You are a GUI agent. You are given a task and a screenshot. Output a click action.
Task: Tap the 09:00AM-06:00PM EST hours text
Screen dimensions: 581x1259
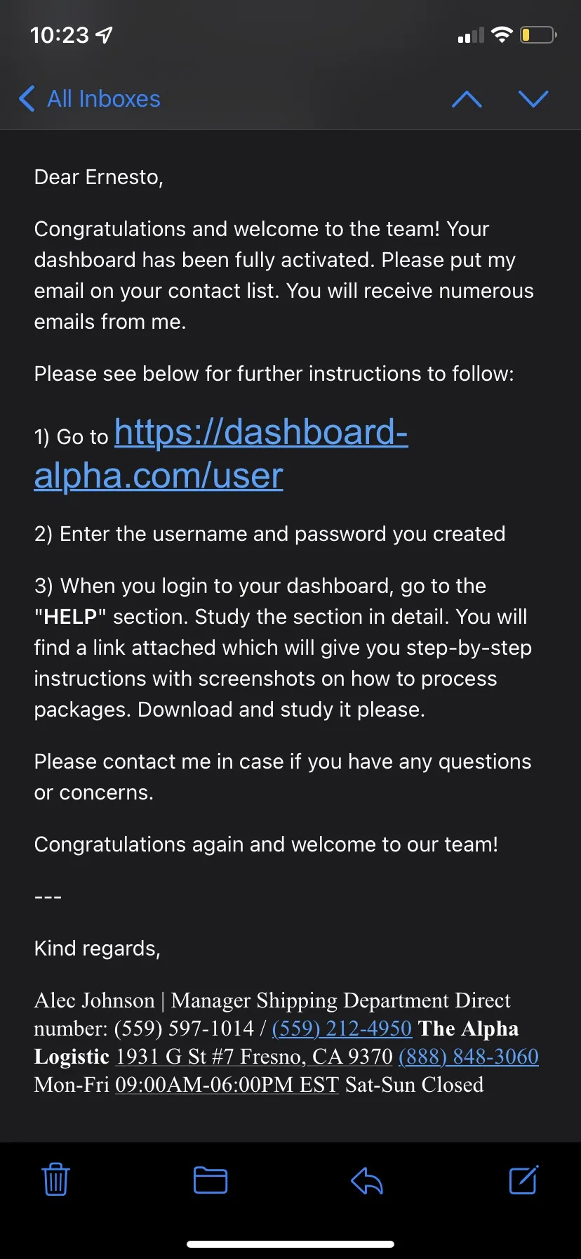[227, 1085]
